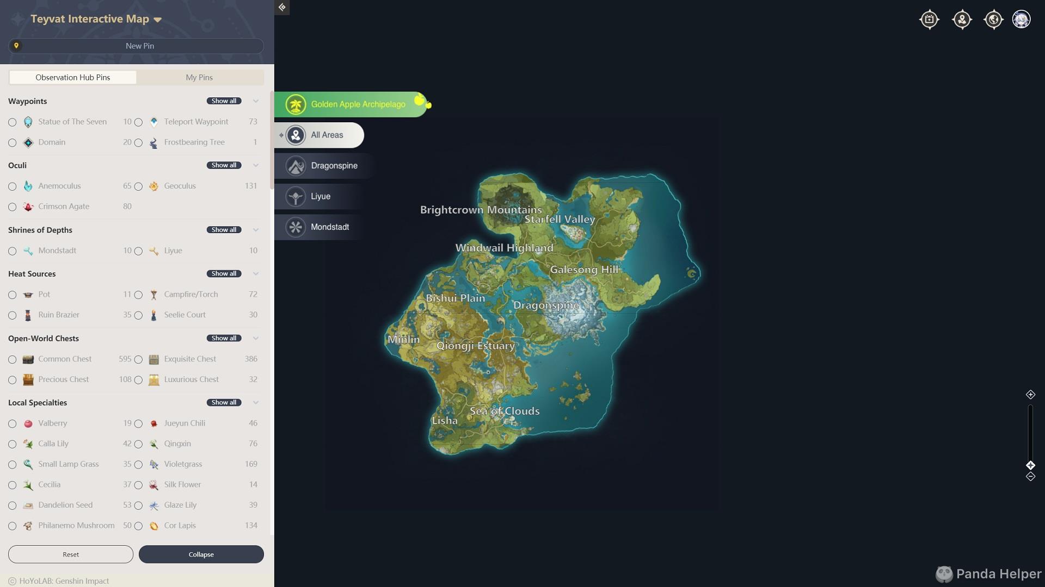The height and width of the screenshot is (587, 1045).
Task: Click the Jueyun Chili icon
Action: (154, 423)
